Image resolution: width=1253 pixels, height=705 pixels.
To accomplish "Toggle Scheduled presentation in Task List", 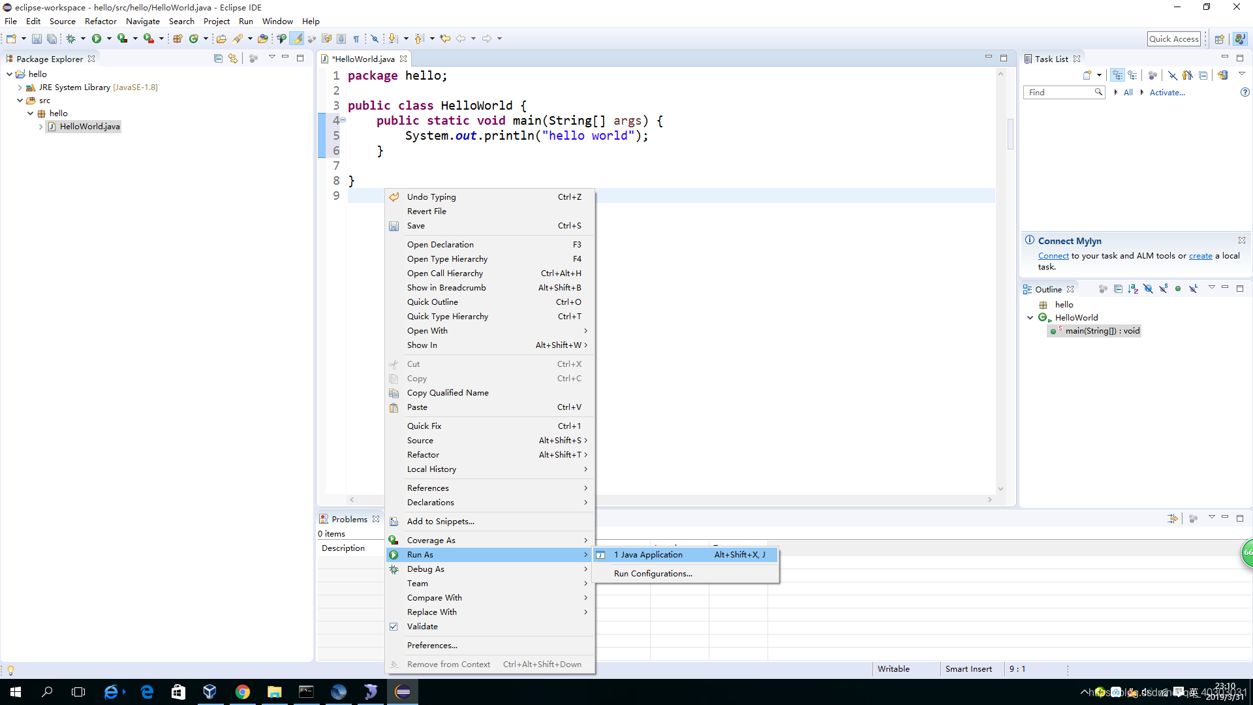I will click(x=1133, y=75).
